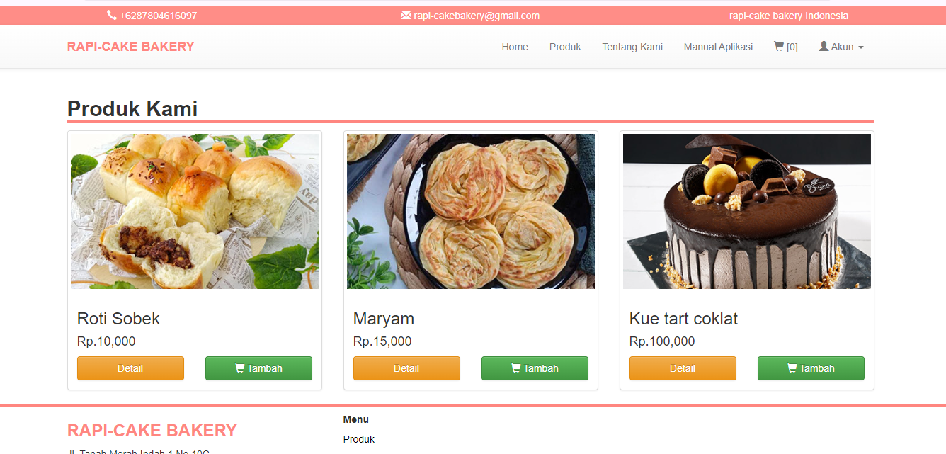The height and width of the screenshot is (454, 946).
Task: View Detail for Roti Sobek
Action: point(130,368)
